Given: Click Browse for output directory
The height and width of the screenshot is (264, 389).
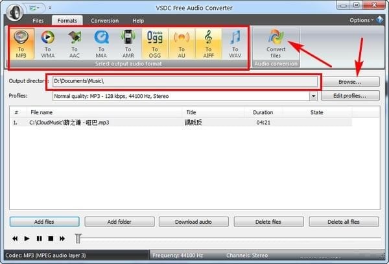Looking at the screenshot, I should coord(350,82).
